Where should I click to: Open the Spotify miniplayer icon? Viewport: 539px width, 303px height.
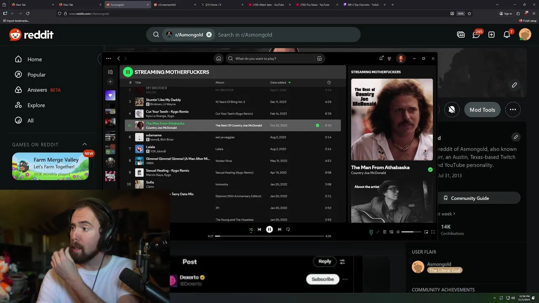click(x=426, y=232)
